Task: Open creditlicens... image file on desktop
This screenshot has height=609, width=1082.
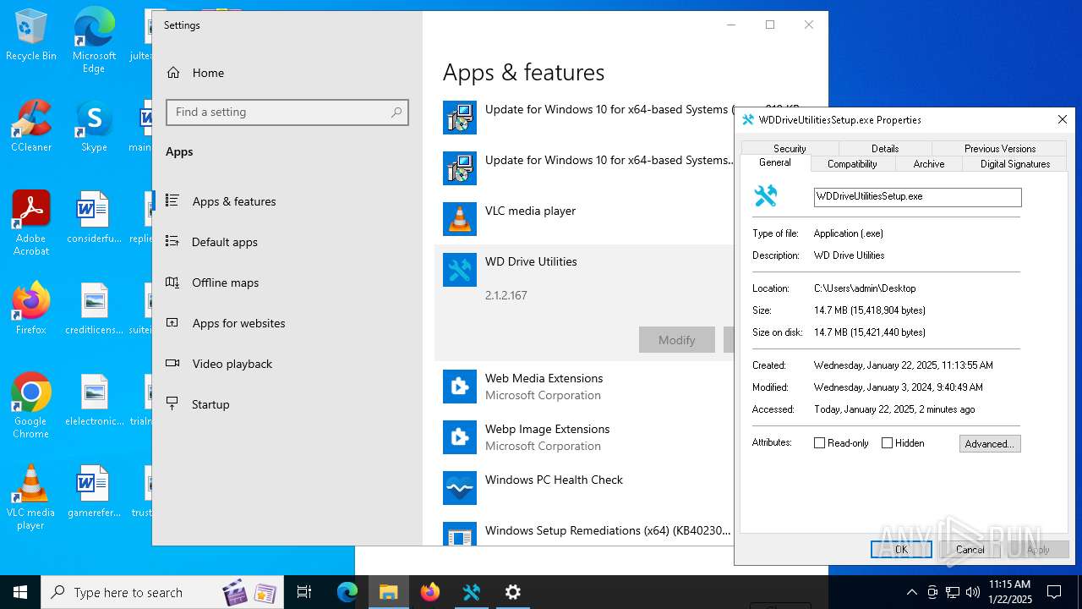Action: point(94,309)
